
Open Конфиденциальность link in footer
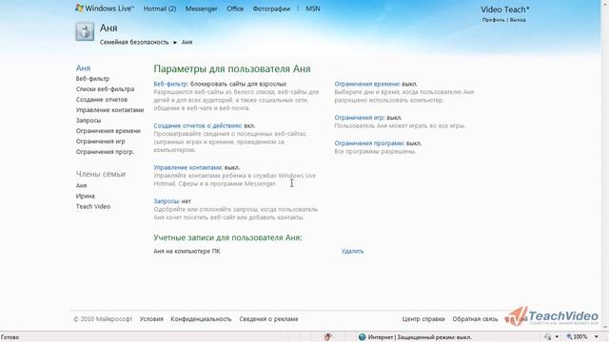[x=201, y=319]
